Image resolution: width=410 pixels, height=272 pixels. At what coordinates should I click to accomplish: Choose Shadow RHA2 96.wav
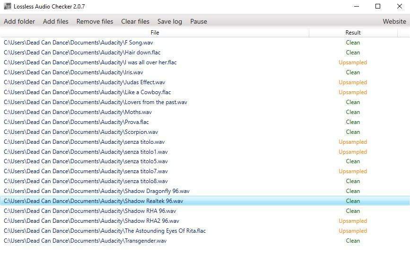pos(205,221)
